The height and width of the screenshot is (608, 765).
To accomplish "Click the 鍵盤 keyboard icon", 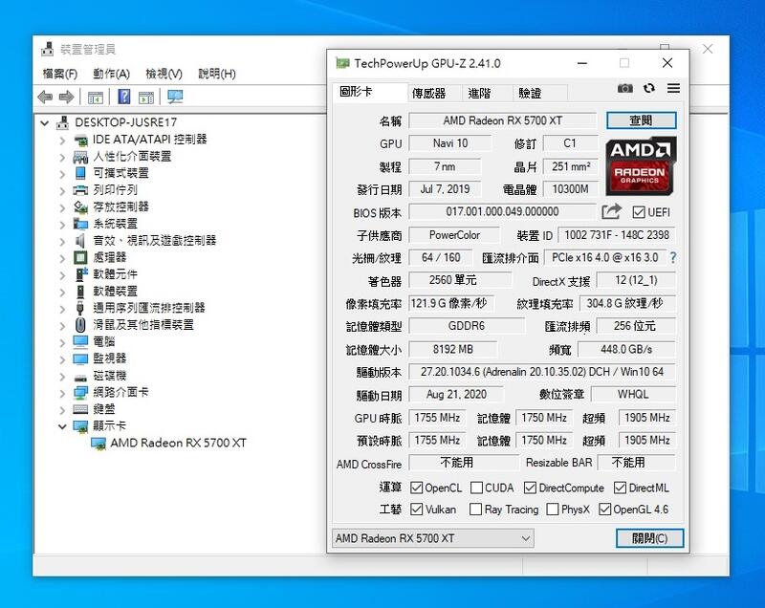I will [x=80, y=409].
